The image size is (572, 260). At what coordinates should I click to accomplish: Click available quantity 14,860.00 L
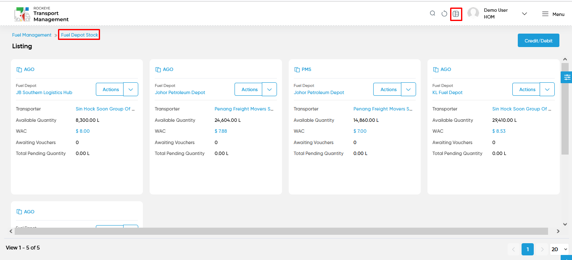[366, 120]
